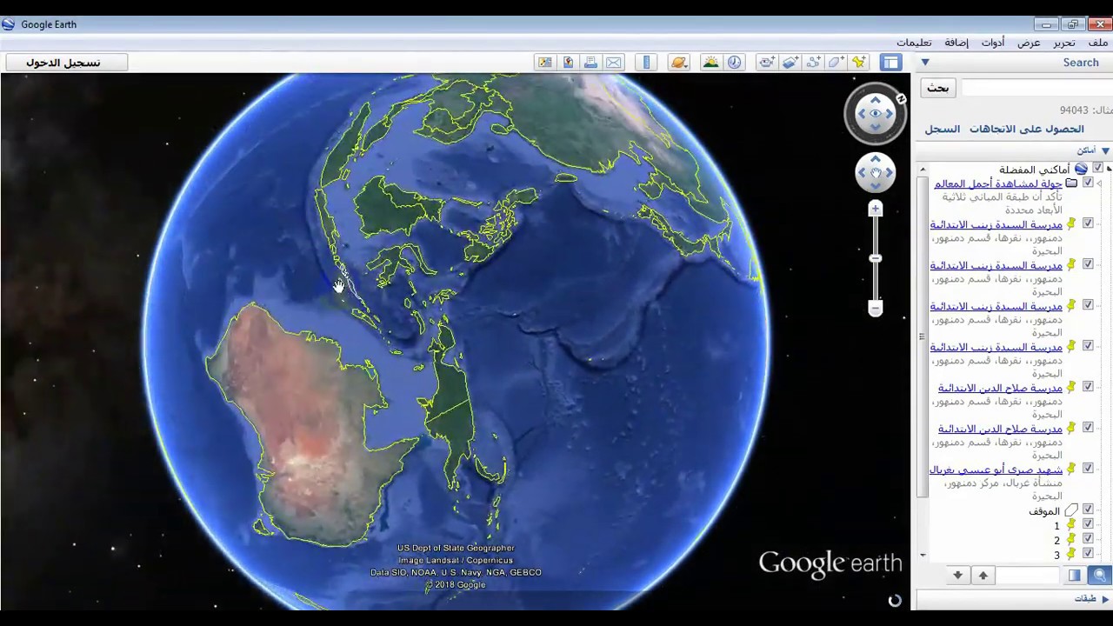The width and height of the screenshot is (1113, 626).
Task: Open the Ruler measuring tool
Action: [646, 62]
